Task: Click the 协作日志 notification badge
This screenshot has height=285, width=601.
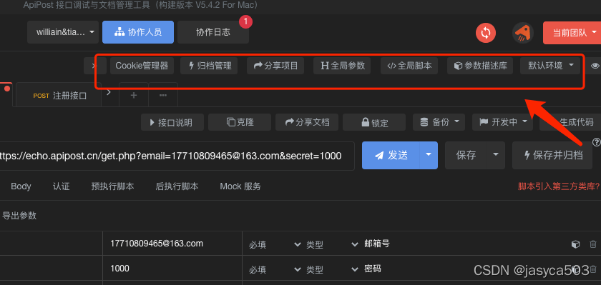Action: (x=245, y=21)
